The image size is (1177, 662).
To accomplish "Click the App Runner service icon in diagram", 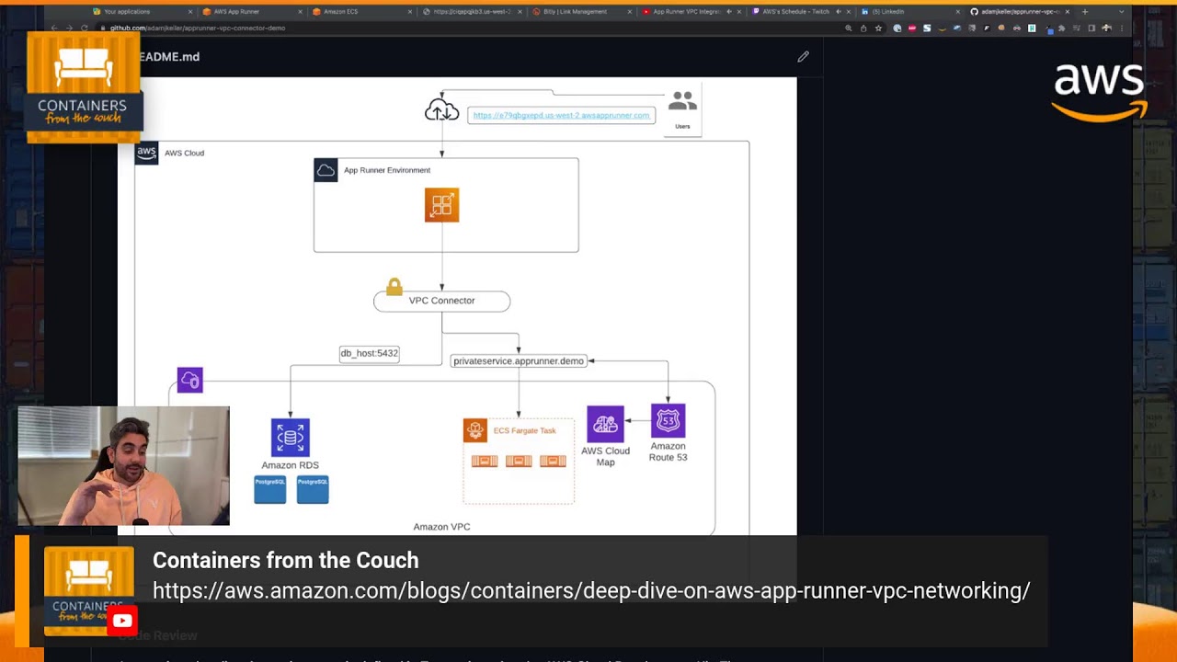I will pyautogui.click(x=441, y=205).
